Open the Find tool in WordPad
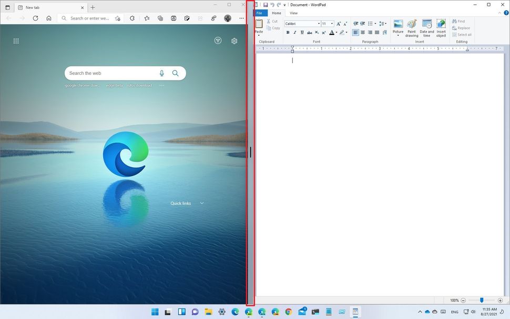Viewport: 510px width, 319px height. click(x=461, y=21)
